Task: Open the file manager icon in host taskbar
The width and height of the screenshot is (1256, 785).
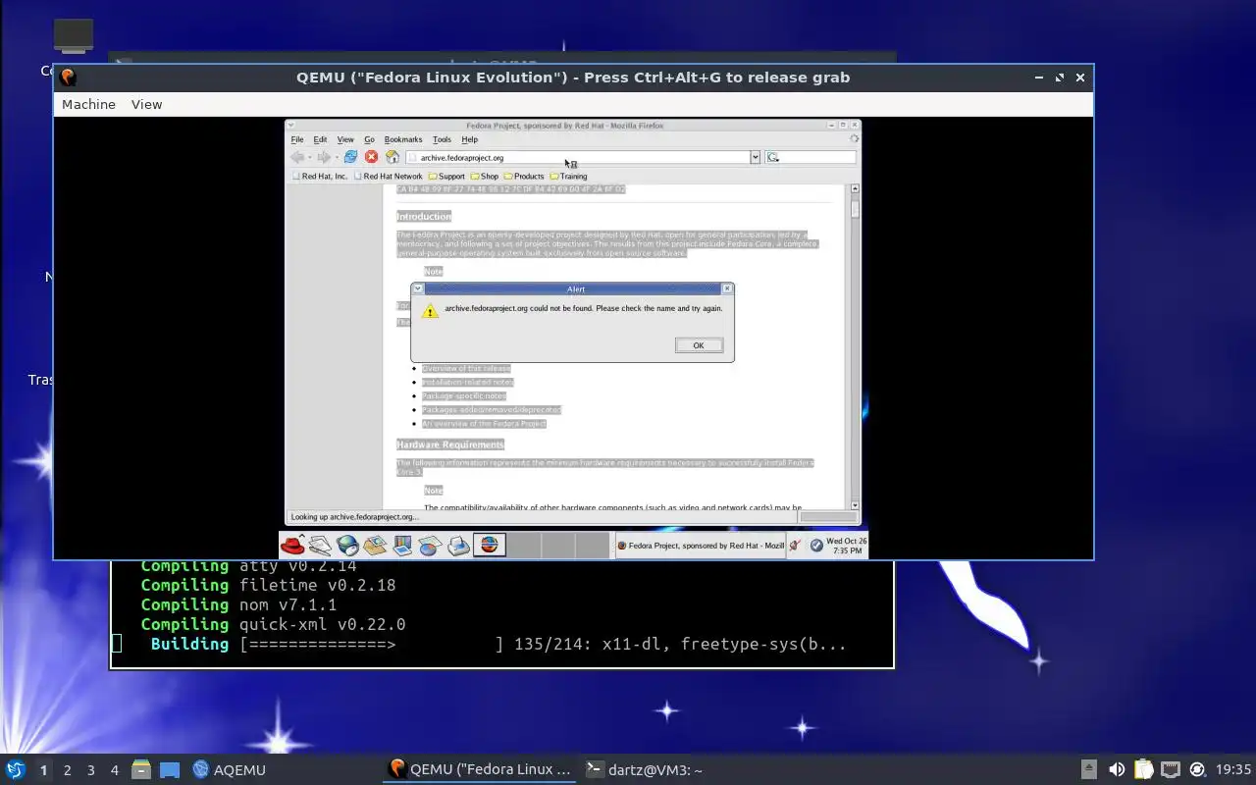Action: tap(141, 769)
